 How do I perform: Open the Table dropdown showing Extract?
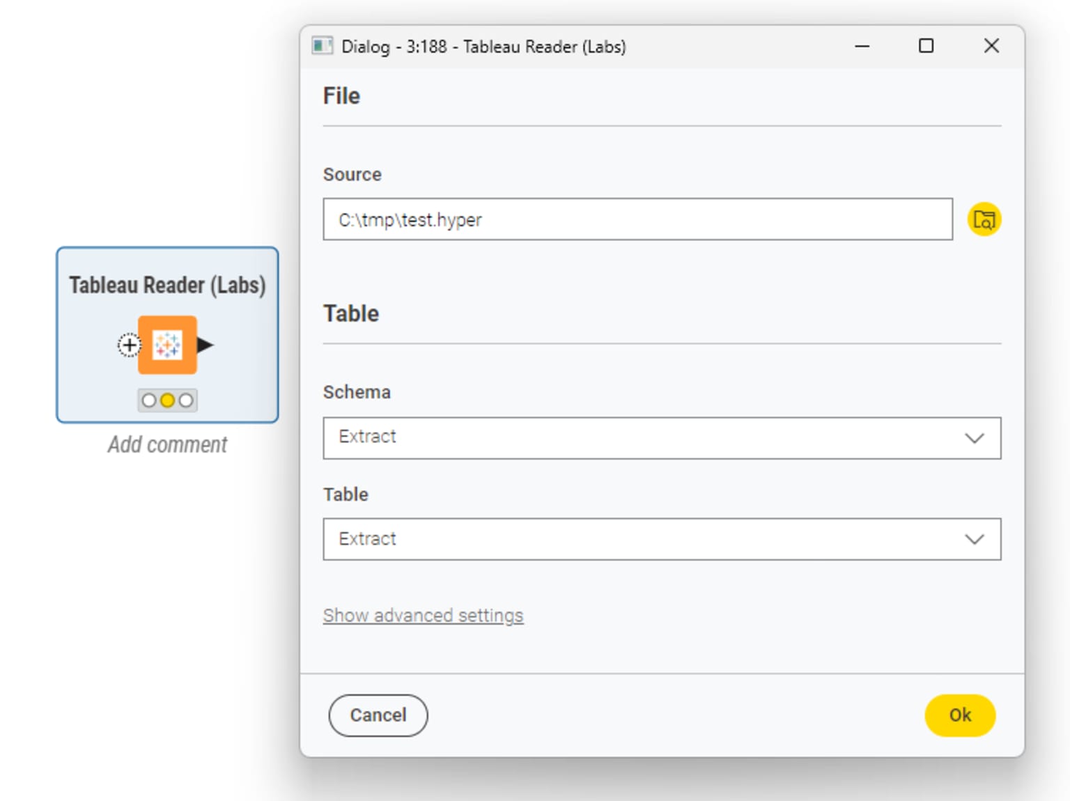point(662,539)
